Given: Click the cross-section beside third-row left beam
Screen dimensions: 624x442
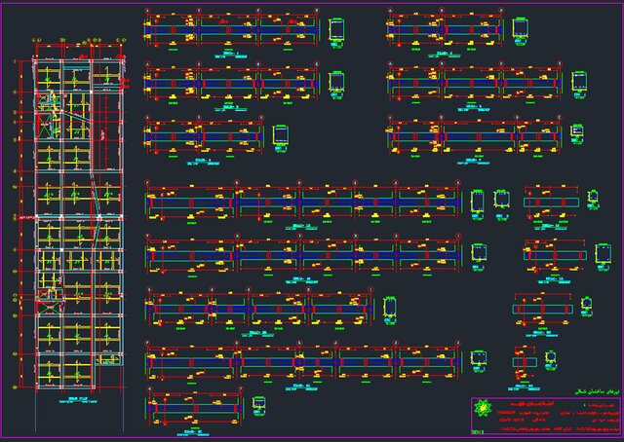Looking at the screenshot, I should [x=281, y=135].
